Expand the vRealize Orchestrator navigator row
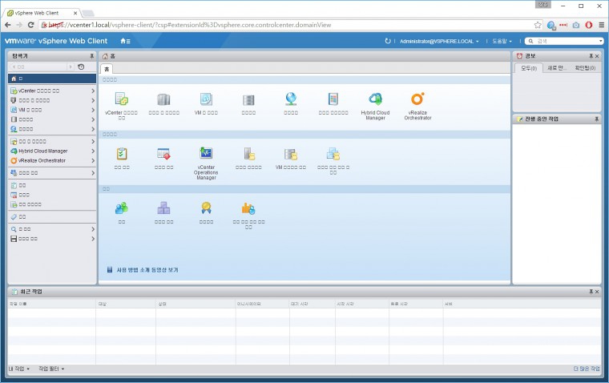The width and height of the screenshot is (609, 383). click(93, 160)
